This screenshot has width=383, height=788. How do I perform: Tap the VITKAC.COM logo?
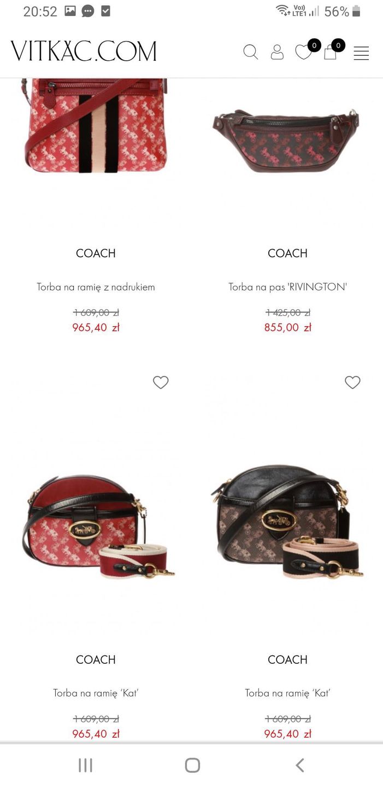[x=84, y=51]
